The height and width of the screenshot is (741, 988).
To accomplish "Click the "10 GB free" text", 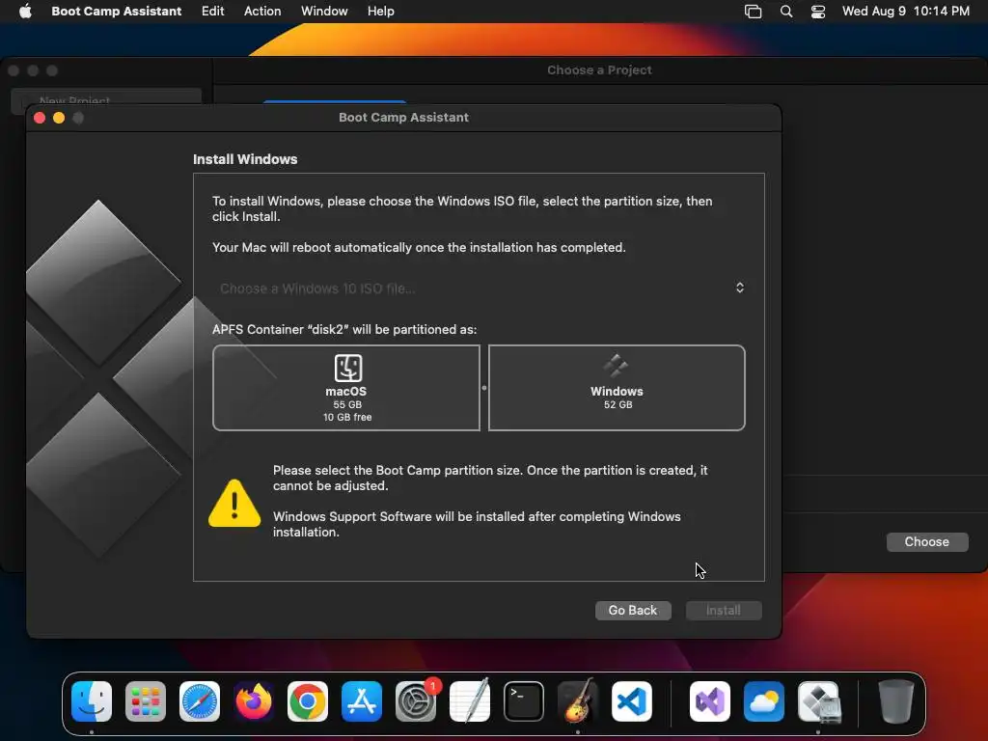I will coord(347,417).
